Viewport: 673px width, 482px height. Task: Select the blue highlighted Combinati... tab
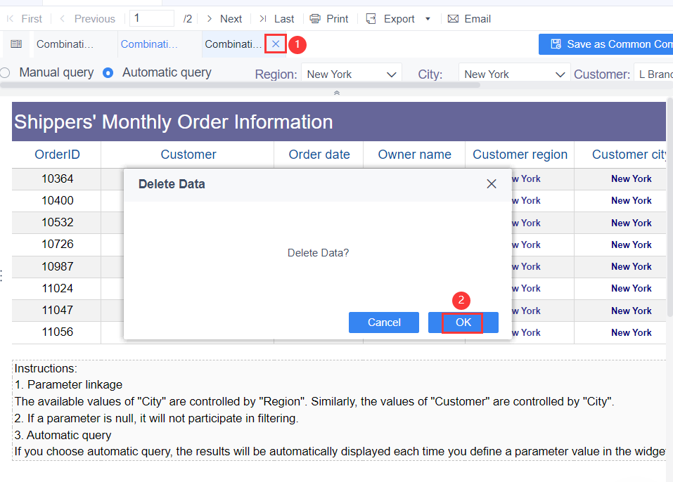149,44
